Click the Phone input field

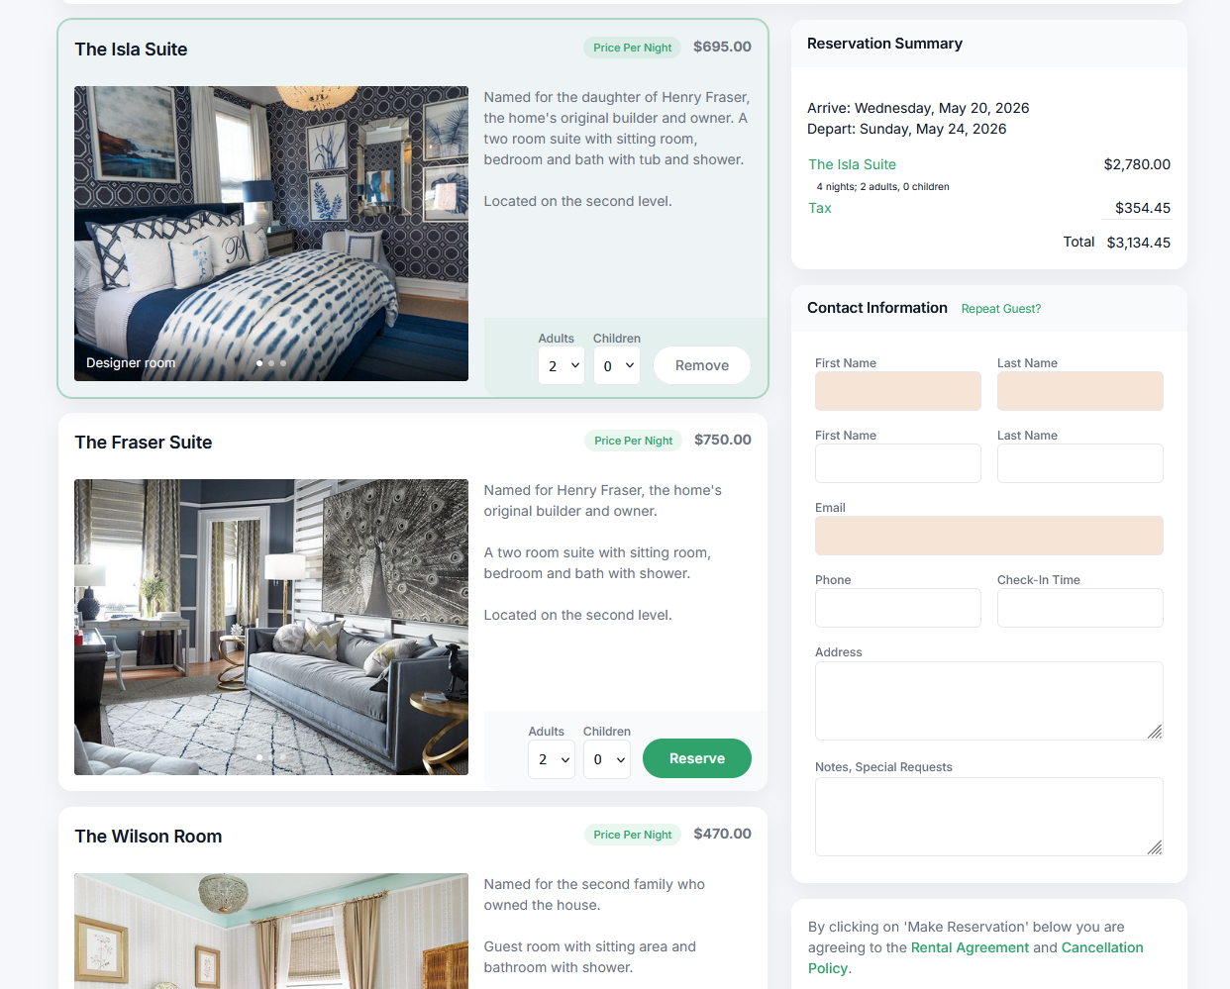coord(898,608)
